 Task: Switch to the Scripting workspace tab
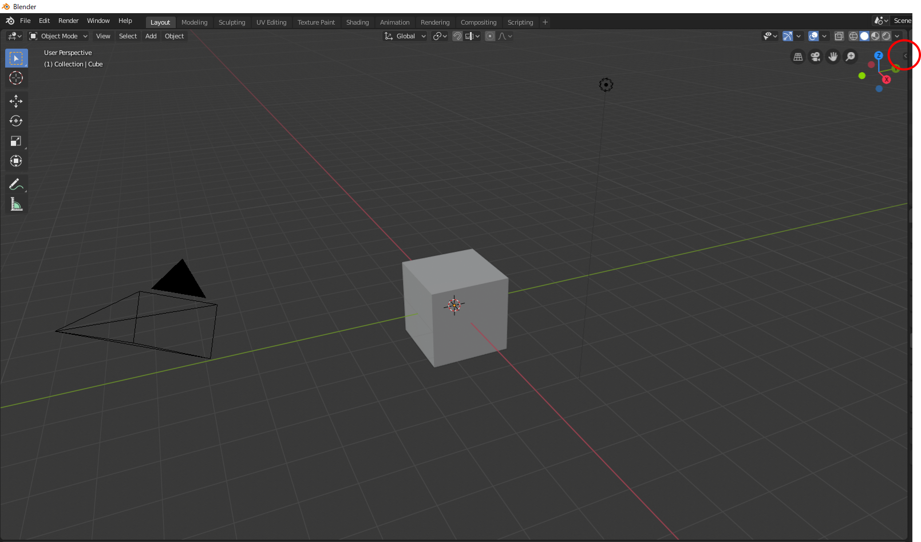coord(520,22)
